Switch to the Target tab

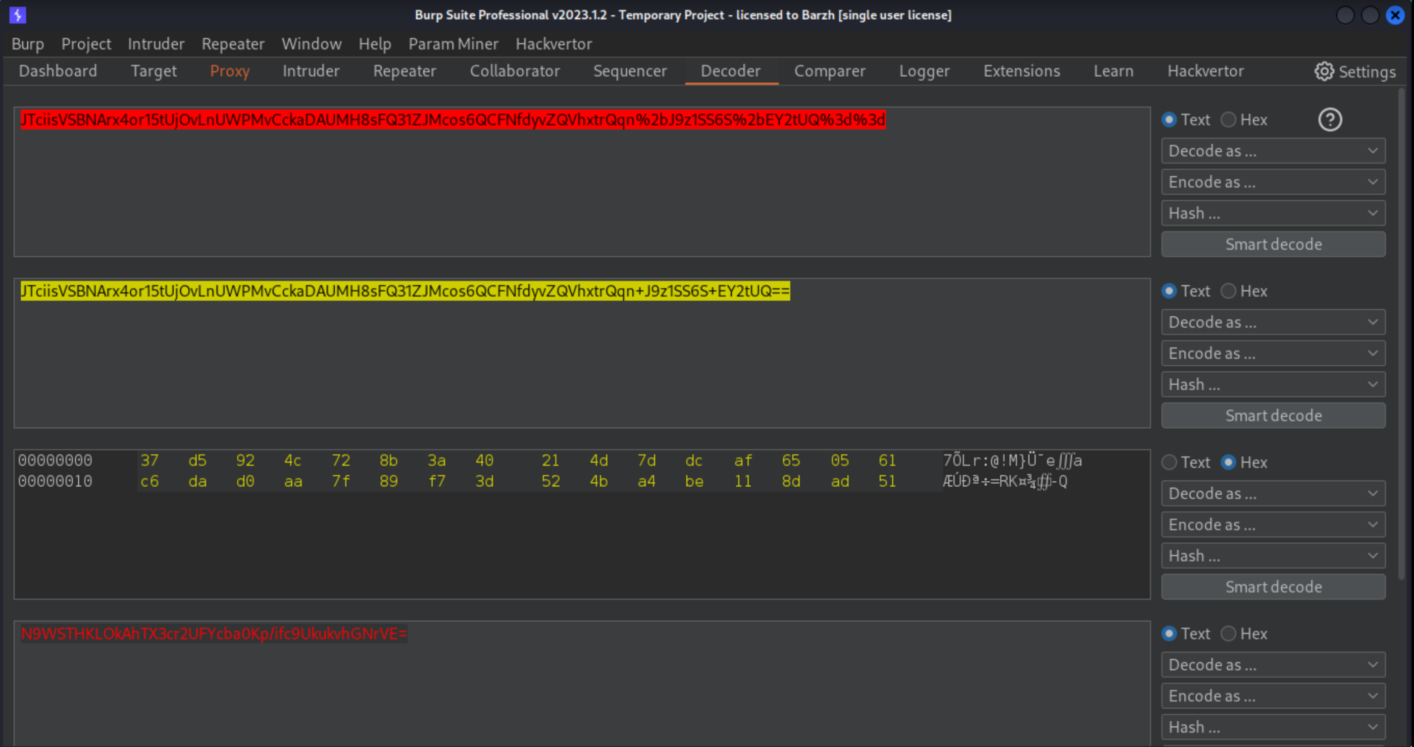click(154, 71)
